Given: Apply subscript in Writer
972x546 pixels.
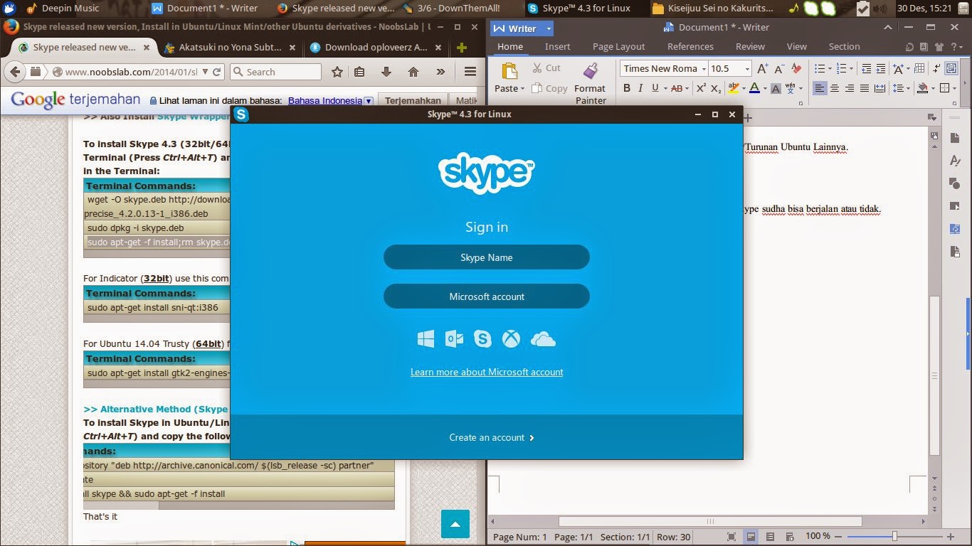Looking at the screenshot, I should click(x=717, y=88).
